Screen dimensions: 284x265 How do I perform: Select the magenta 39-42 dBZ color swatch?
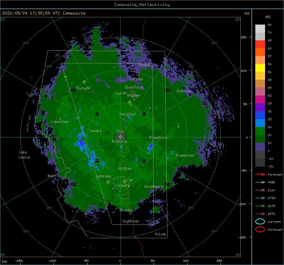coord(260,100)
